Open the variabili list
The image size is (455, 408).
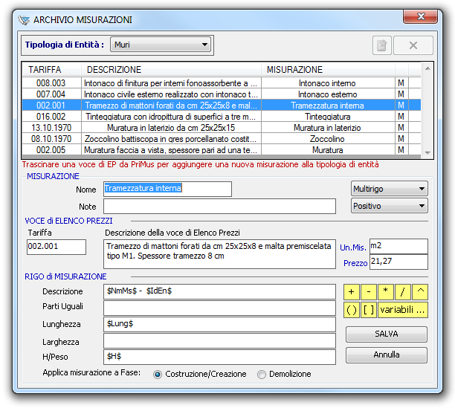click(x=403, y=310)
